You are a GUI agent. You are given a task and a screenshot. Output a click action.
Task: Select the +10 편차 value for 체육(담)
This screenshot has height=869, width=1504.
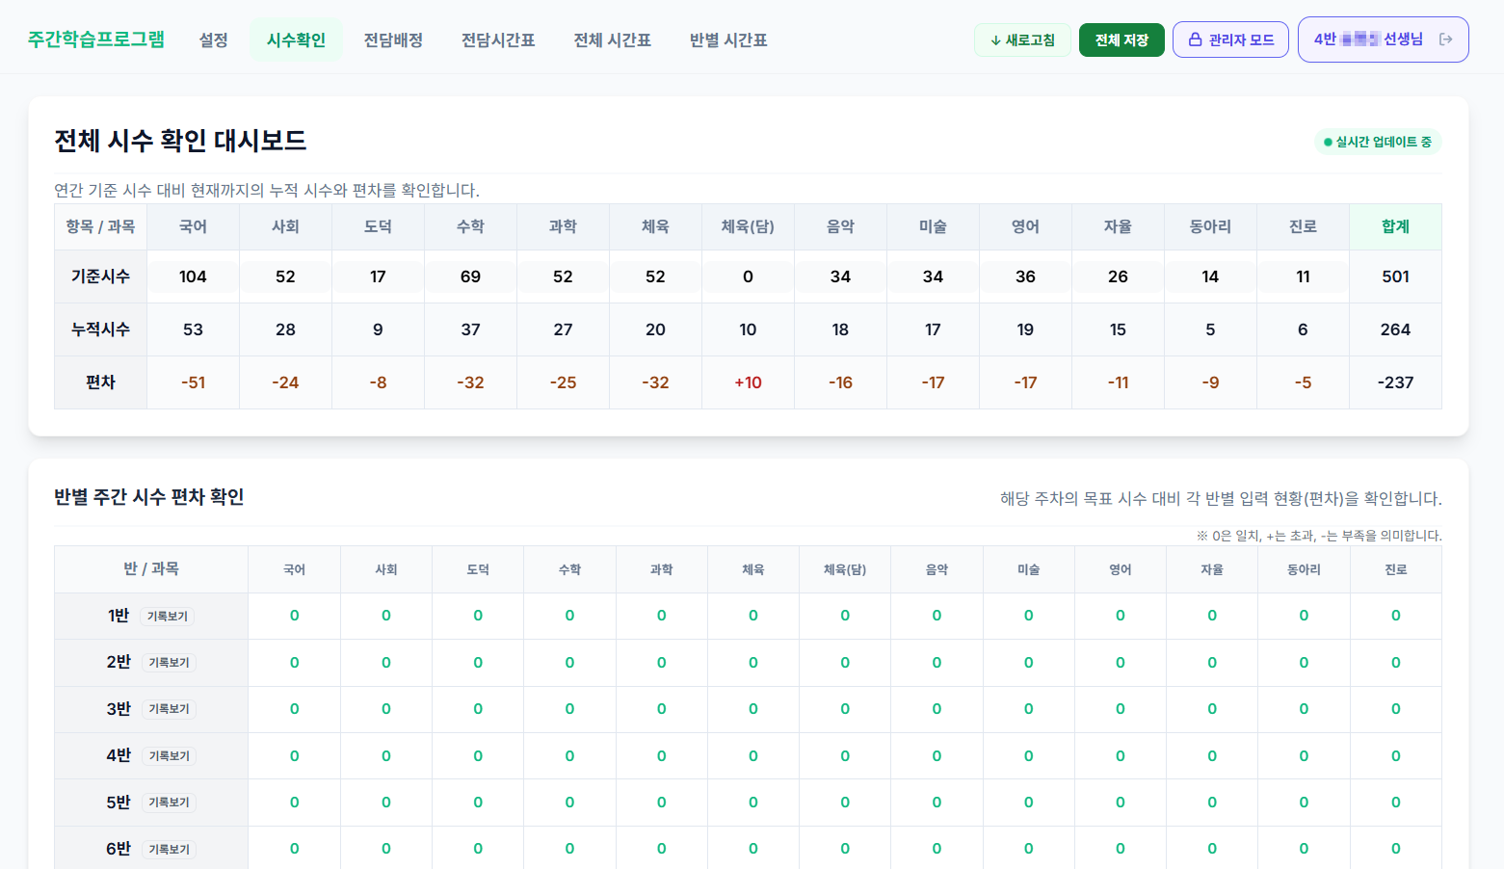748,382
